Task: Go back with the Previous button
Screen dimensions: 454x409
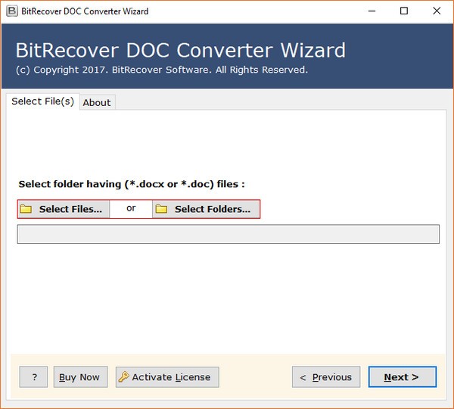Action: click(326, 377)
